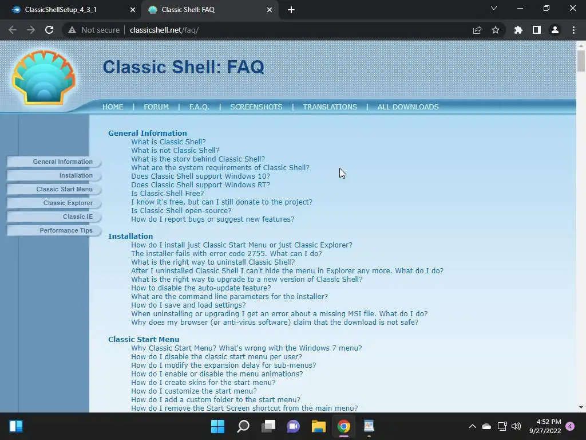Open a new tab with the plus button
Image resolution: width=586 pixels, height=440 pixels.
click(291, 10)
